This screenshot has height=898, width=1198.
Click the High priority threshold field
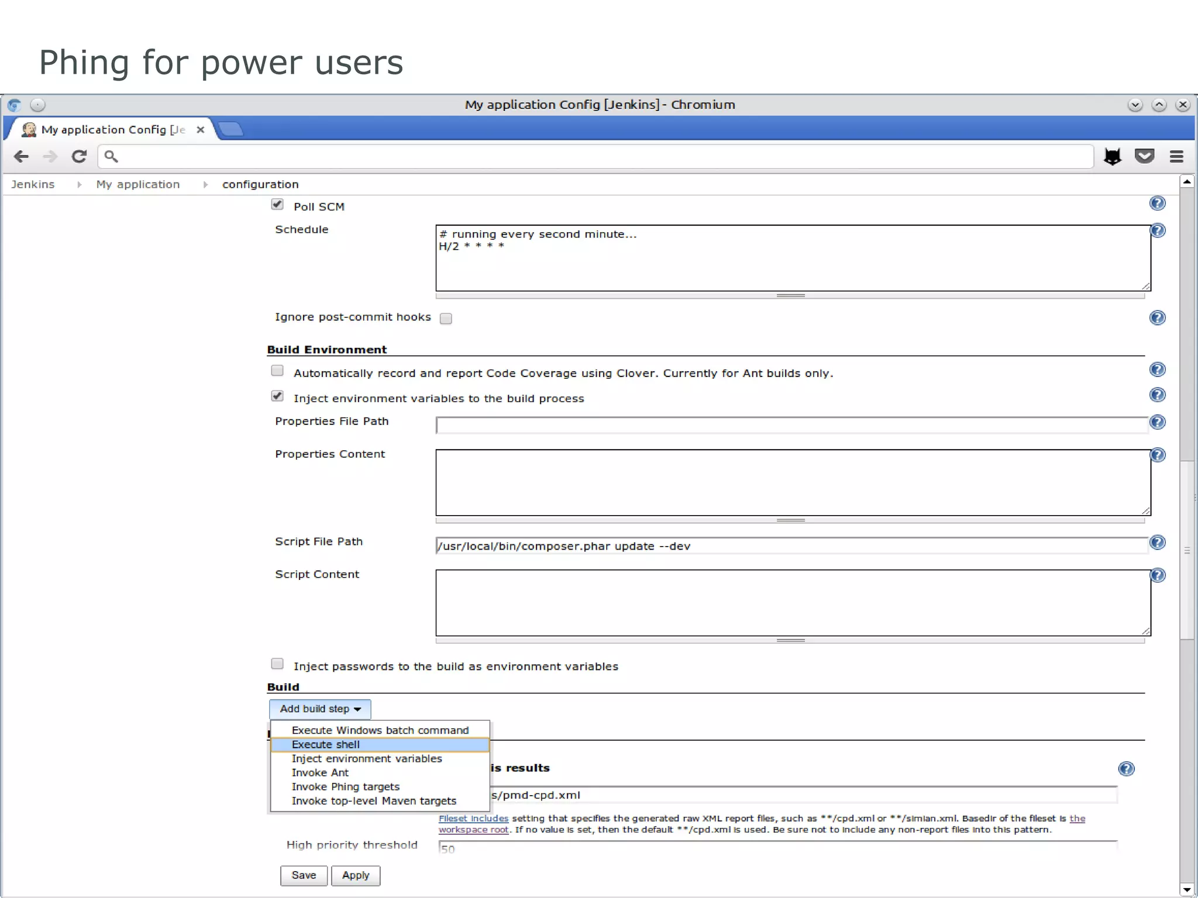pos(777,847)
